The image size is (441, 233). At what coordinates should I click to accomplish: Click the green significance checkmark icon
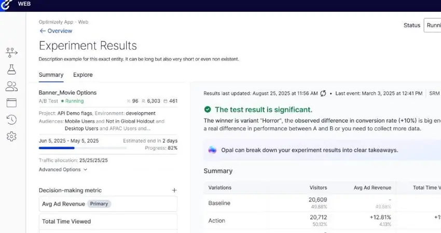[x=208, y=109]
